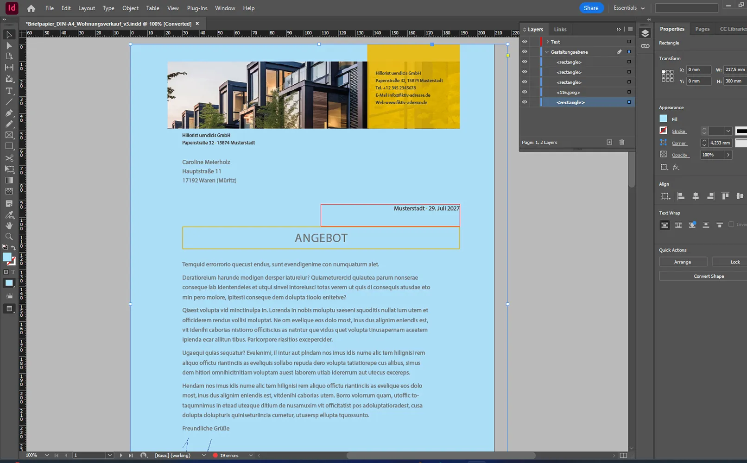Click align top edges icon
747x463 pixels.
(x=725, y=196)
